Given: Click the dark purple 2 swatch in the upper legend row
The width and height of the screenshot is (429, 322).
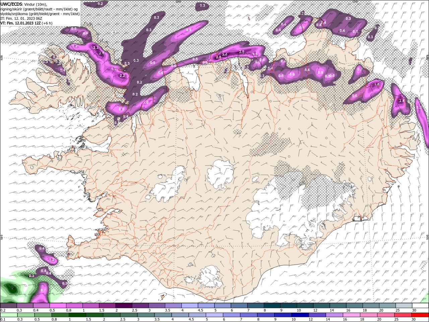Looking at the screenshot, I should pos(123,306).
